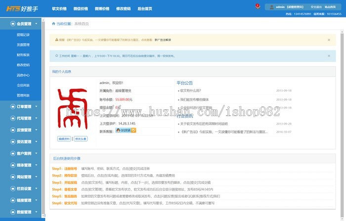Click the QQ penguin icon for customer service

118,131
